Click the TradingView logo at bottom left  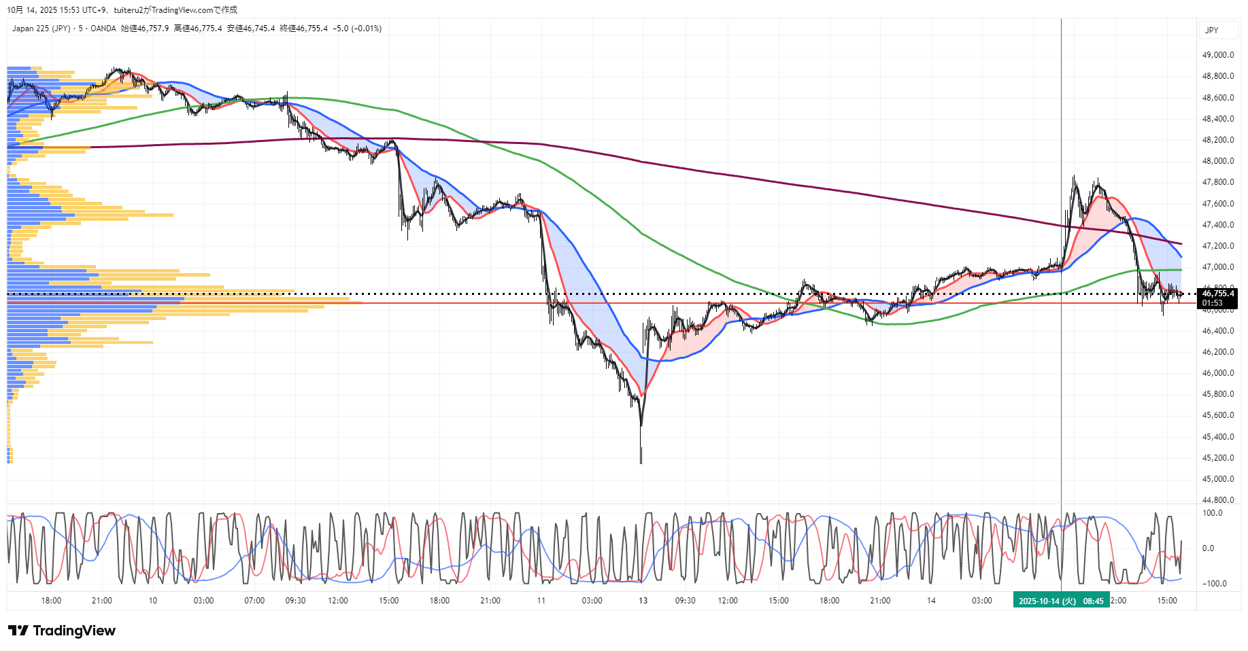pos(62,631)
